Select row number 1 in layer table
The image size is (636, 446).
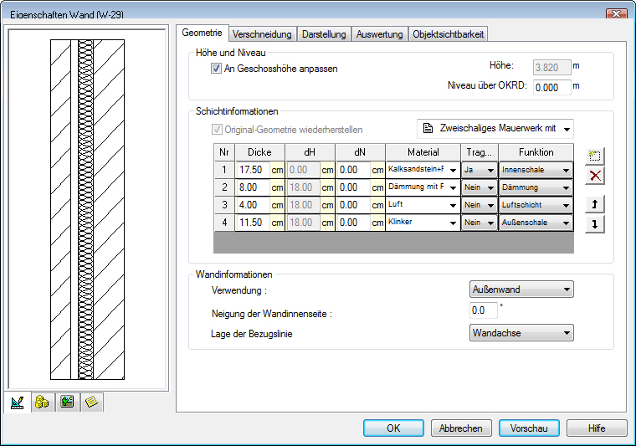click(x=224, y=170)
